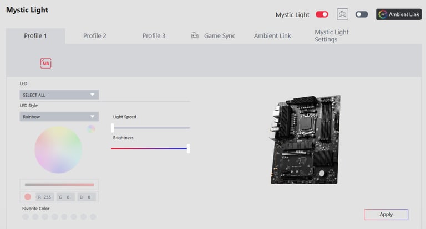Click the Brightness slider handle
The image size is (426, 229).
pyautogui.click(x=188, y=148)
